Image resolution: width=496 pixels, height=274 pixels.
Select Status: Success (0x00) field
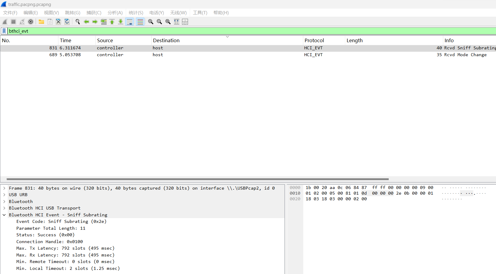pos(46,235)
